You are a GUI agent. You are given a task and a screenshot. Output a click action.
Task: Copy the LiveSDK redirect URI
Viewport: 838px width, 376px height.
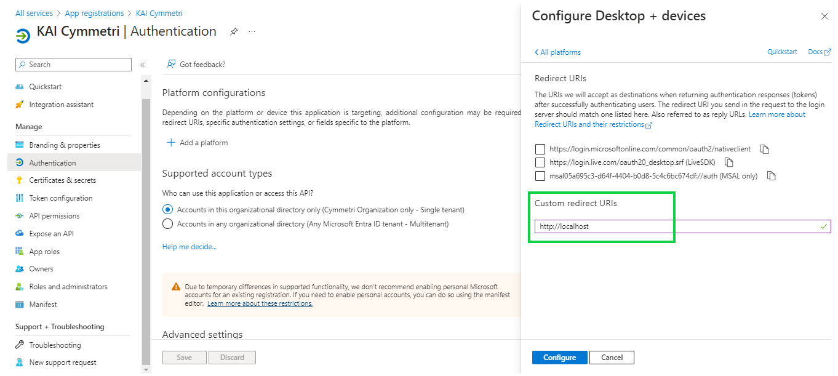729,162
